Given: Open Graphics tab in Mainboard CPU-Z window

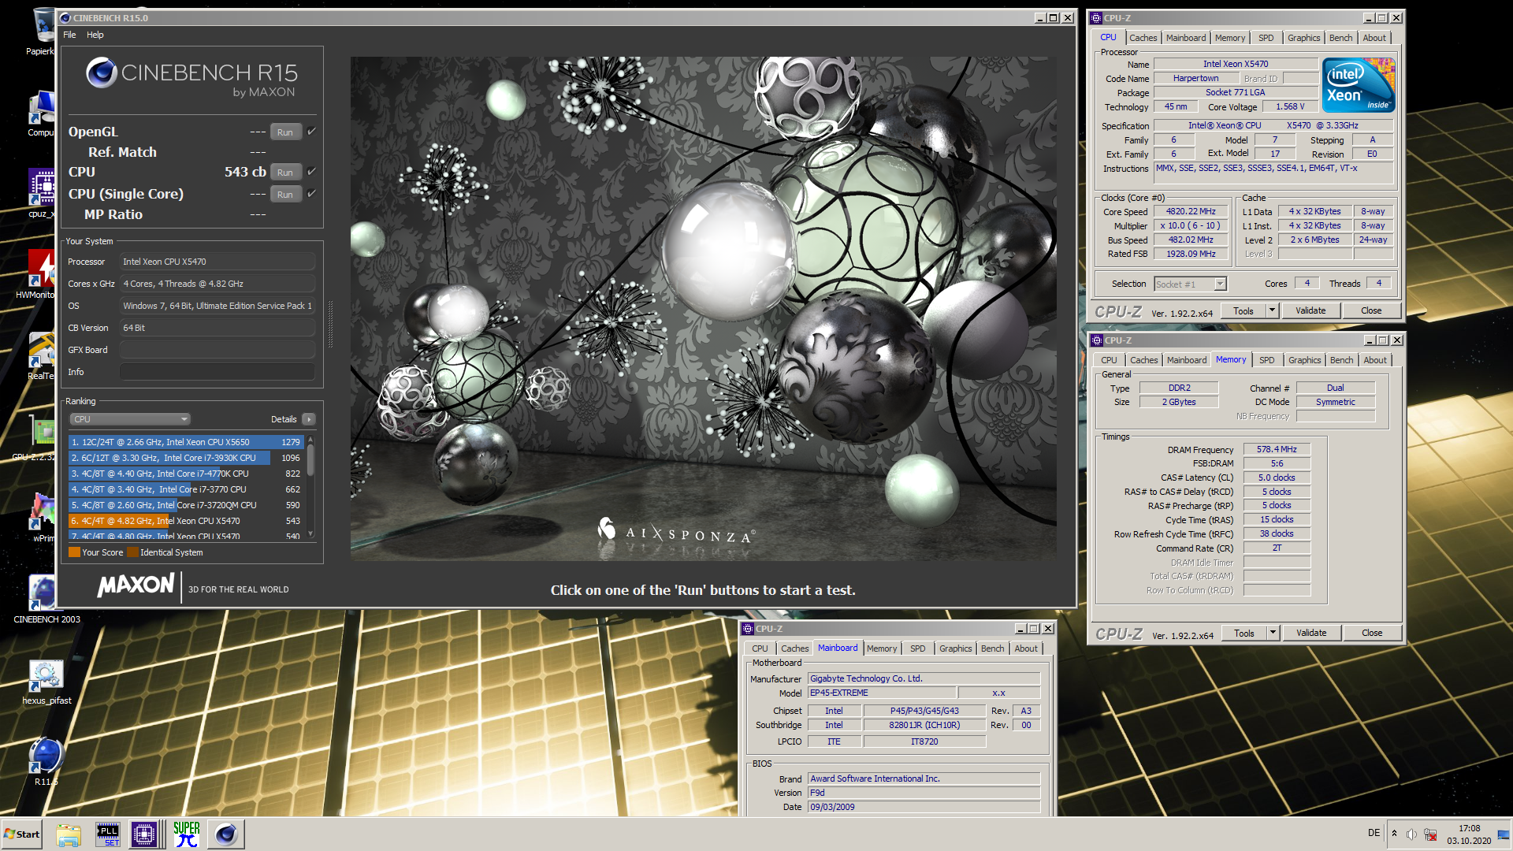Looking at the screenshot, I should 955,648.
